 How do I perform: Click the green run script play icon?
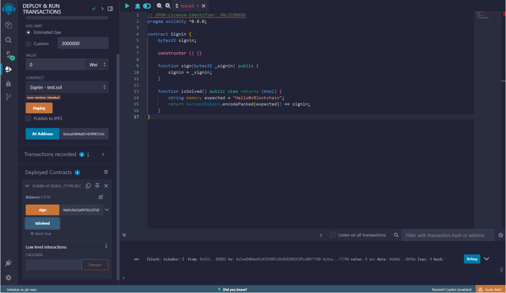click(127, 6)
